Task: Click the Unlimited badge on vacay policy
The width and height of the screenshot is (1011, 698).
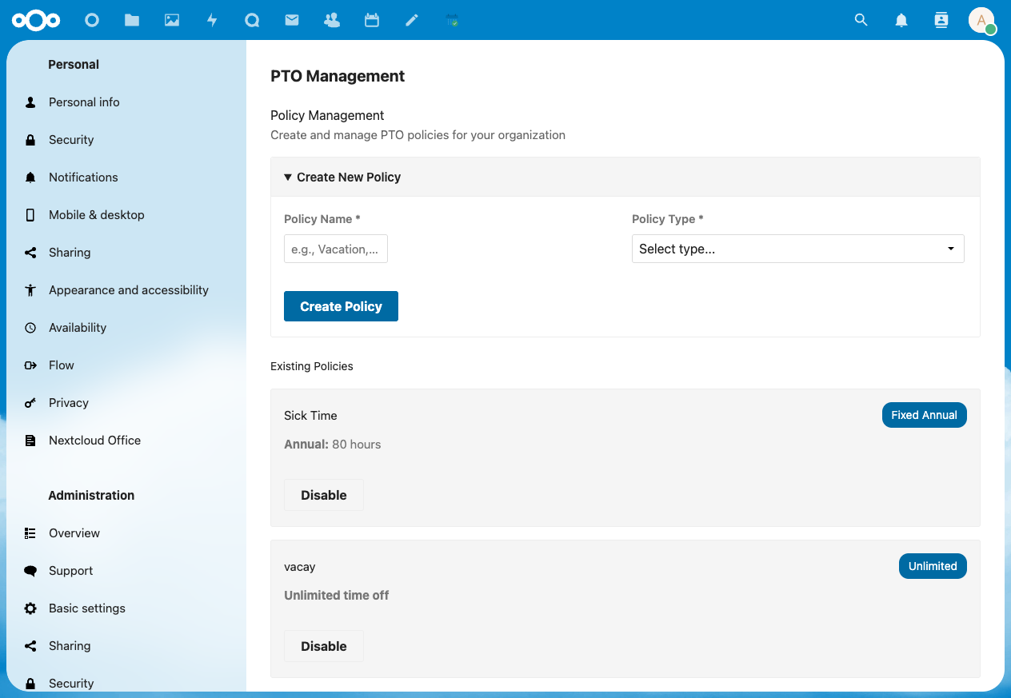Action: [933, 565]
